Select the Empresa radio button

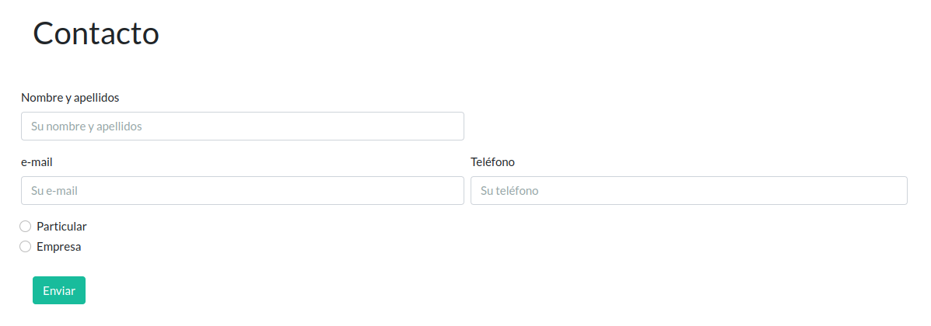pos(25,247)
